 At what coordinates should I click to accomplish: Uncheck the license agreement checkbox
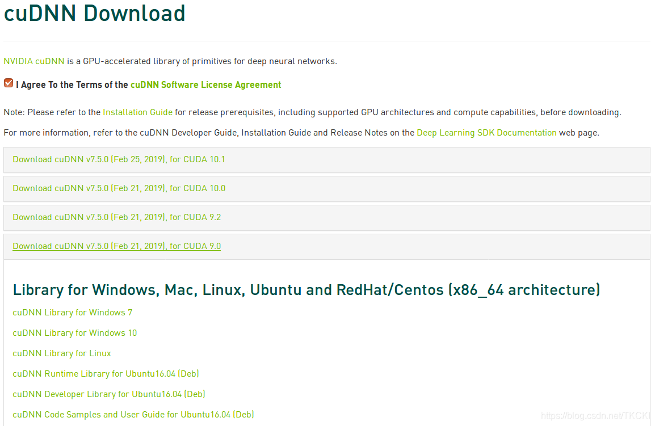(x=9, y=83)
